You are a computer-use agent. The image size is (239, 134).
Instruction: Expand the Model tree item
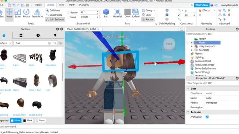tap(192, 42)
